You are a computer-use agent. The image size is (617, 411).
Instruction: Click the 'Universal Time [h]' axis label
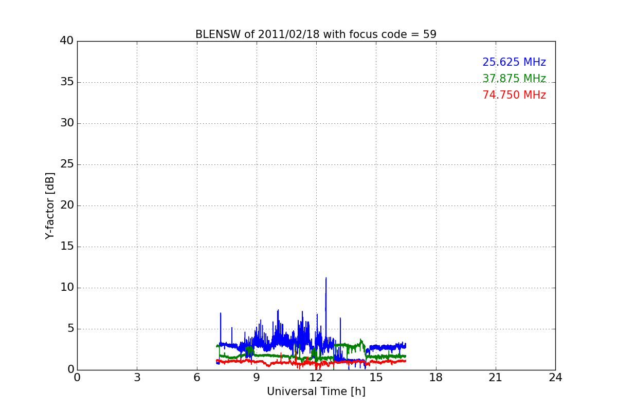click(x=316, y=391)
